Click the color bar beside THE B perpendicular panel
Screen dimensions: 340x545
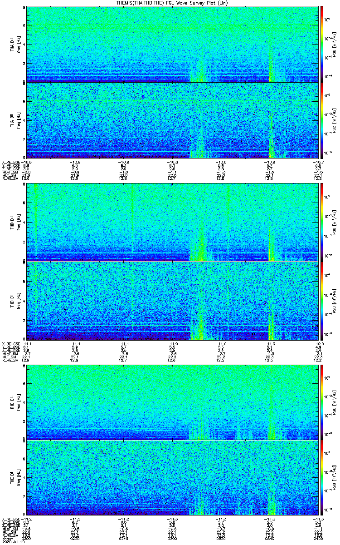[322, 402]
